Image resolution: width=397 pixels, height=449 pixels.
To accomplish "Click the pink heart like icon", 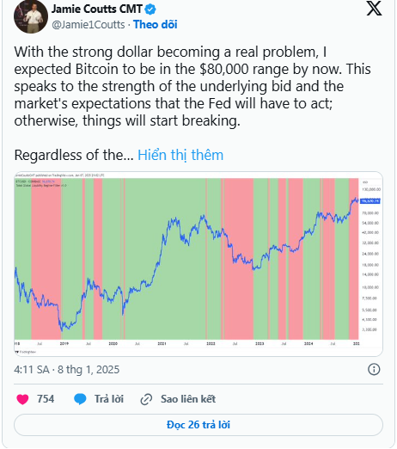I will (x=22, y=399).
